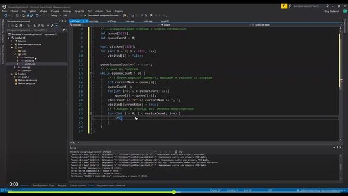
Task: Open the 'Правка' menu
Action: pos(14,11)
